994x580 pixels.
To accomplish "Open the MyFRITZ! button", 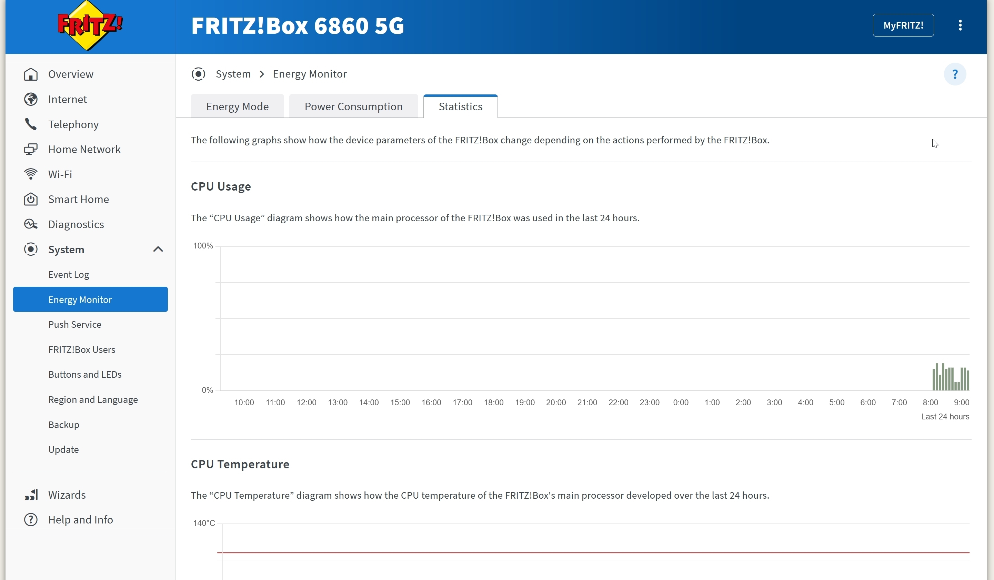I will coord(903,25).
